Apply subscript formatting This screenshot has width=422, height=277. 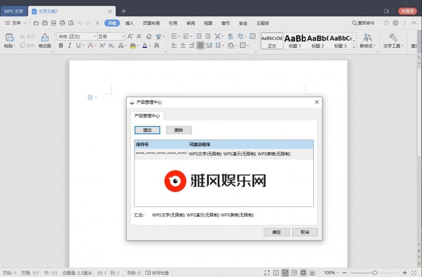point(111,46)
